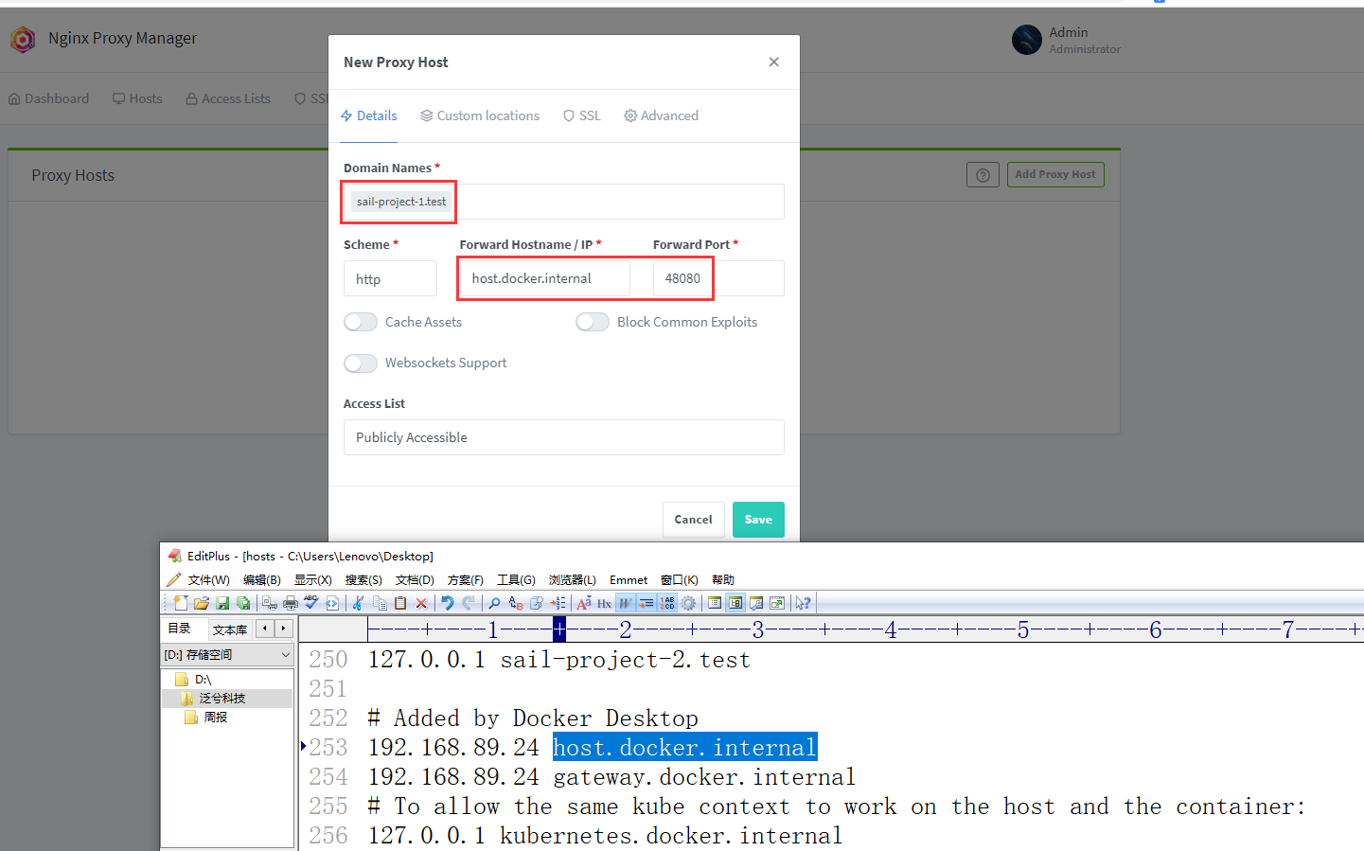Viewport: 1364px width, 851px height.
Task: Open the Scheme http dropdown
Action: pyautogui.click(x=390, y=278)
